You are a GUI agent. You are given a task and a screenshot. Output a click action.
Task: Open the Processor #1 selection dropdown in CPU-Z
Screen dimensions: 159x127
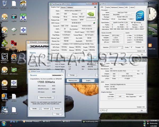click(116, 47)
